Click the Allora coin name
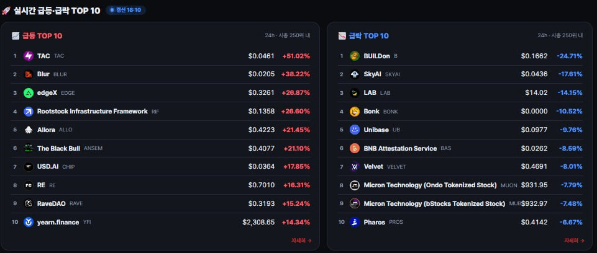Screen dimensions: 597x253 [46, 130]
